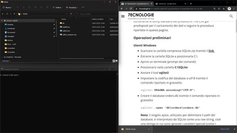
Task: Switch Explorer to large thumbnails view icon
Action: [x=116, y=61]
